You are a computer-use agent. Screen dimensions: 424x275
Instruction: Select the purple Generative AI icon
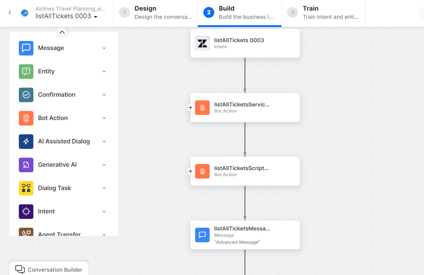[x=26, y=165]
